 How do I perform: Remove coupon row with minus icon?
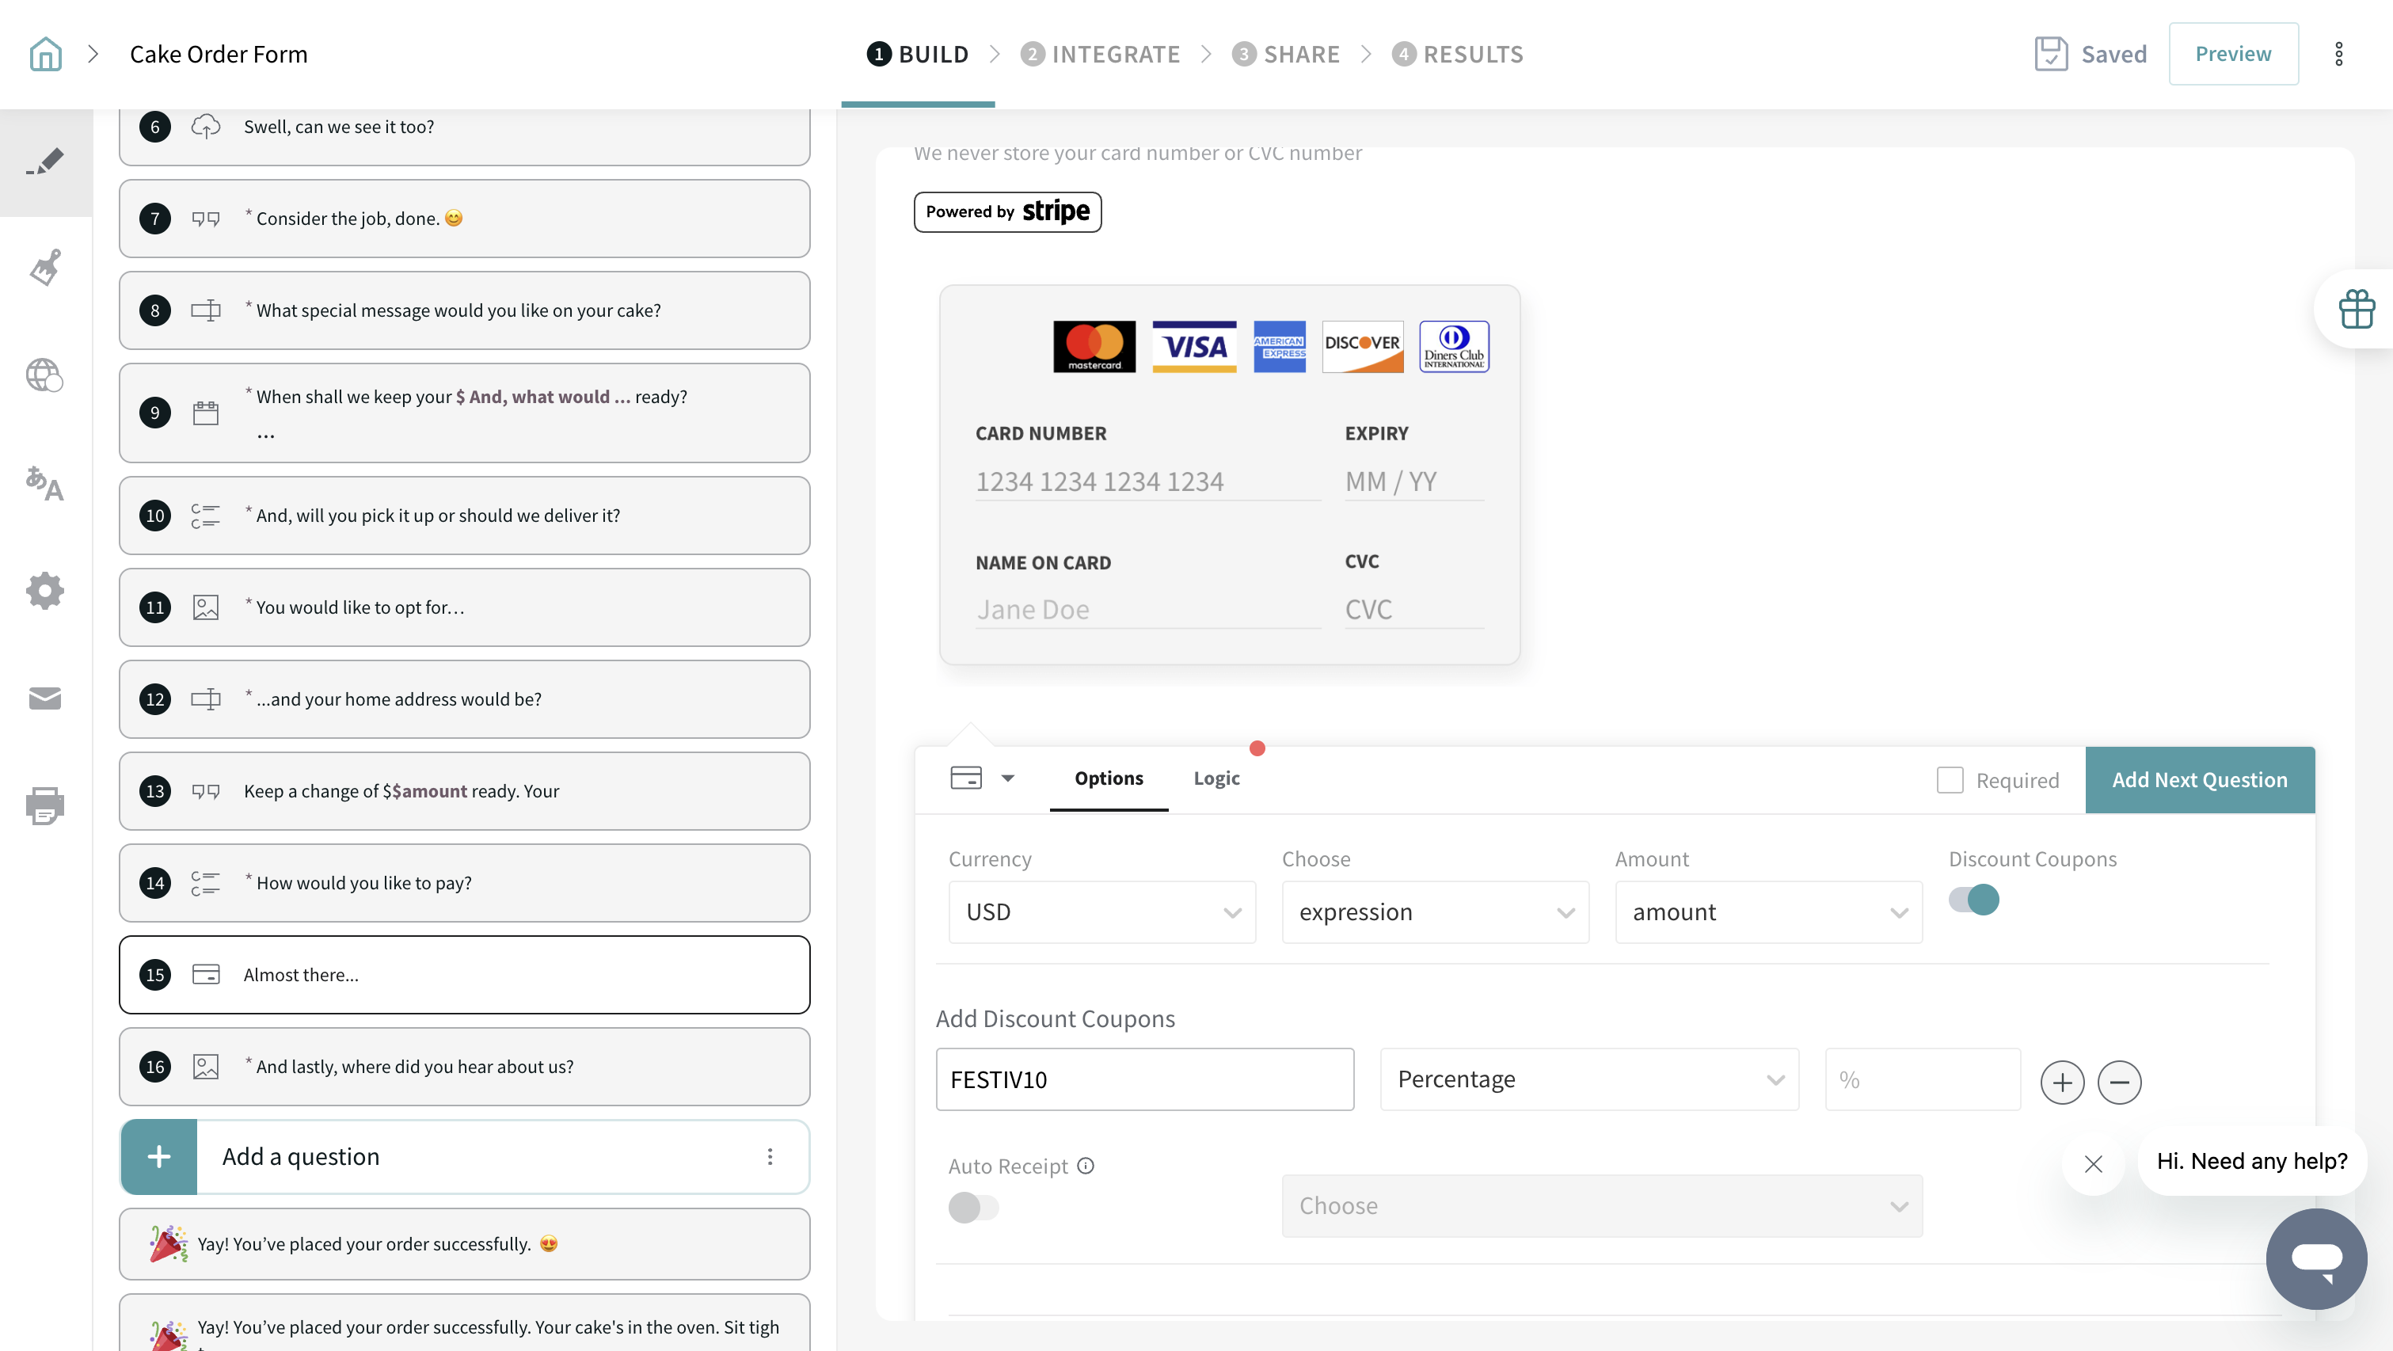pyautogui.click(x=2119, y=1083)
